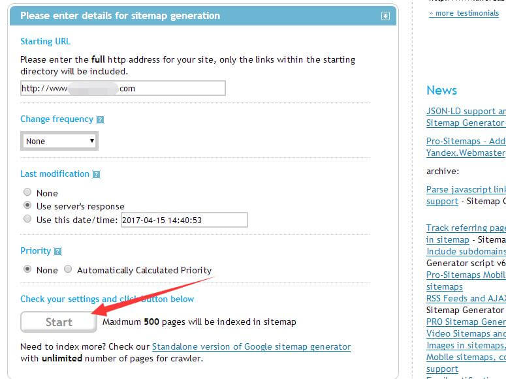Open Standalone version of Google sitemap generator

coord(251,346)
